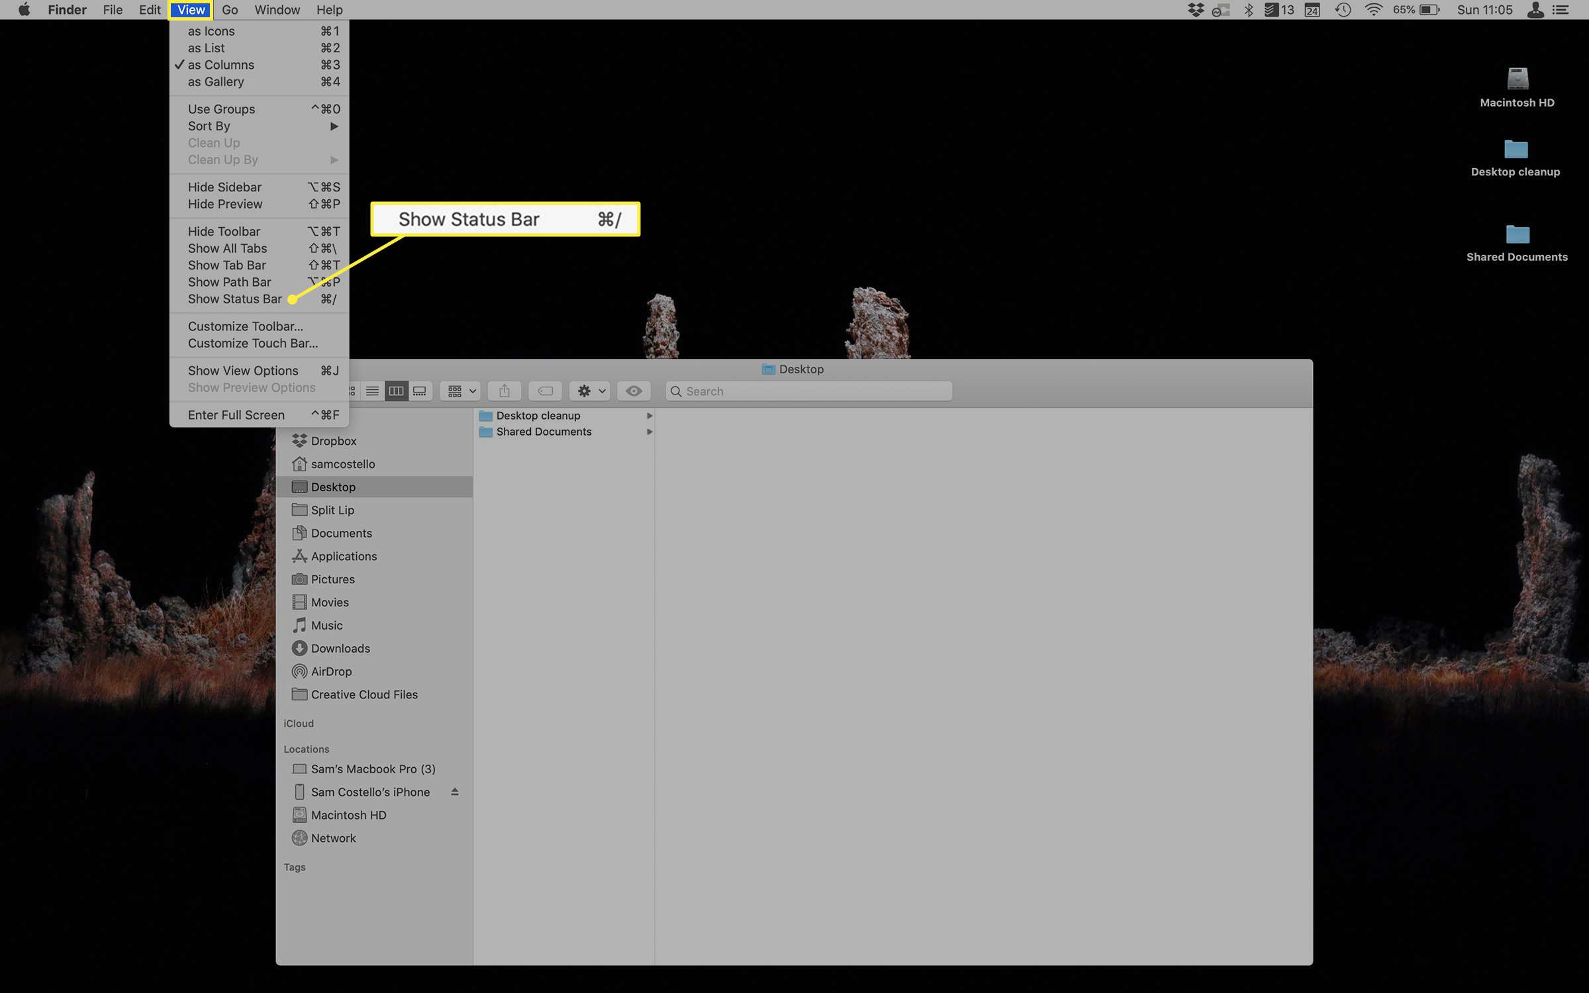
Task: Click Search input field in Finder
Action: coord(806,391)
